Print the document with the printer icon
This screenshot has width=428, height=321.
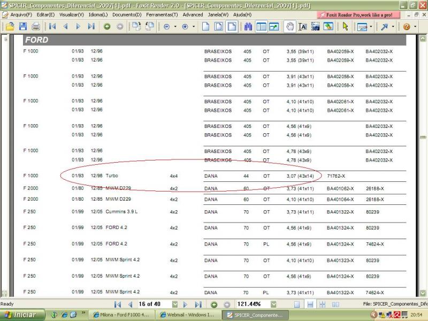tap(36, 26)
